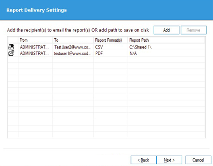
Task: Cancel the report delivery wizard
Action: point(198,160)
